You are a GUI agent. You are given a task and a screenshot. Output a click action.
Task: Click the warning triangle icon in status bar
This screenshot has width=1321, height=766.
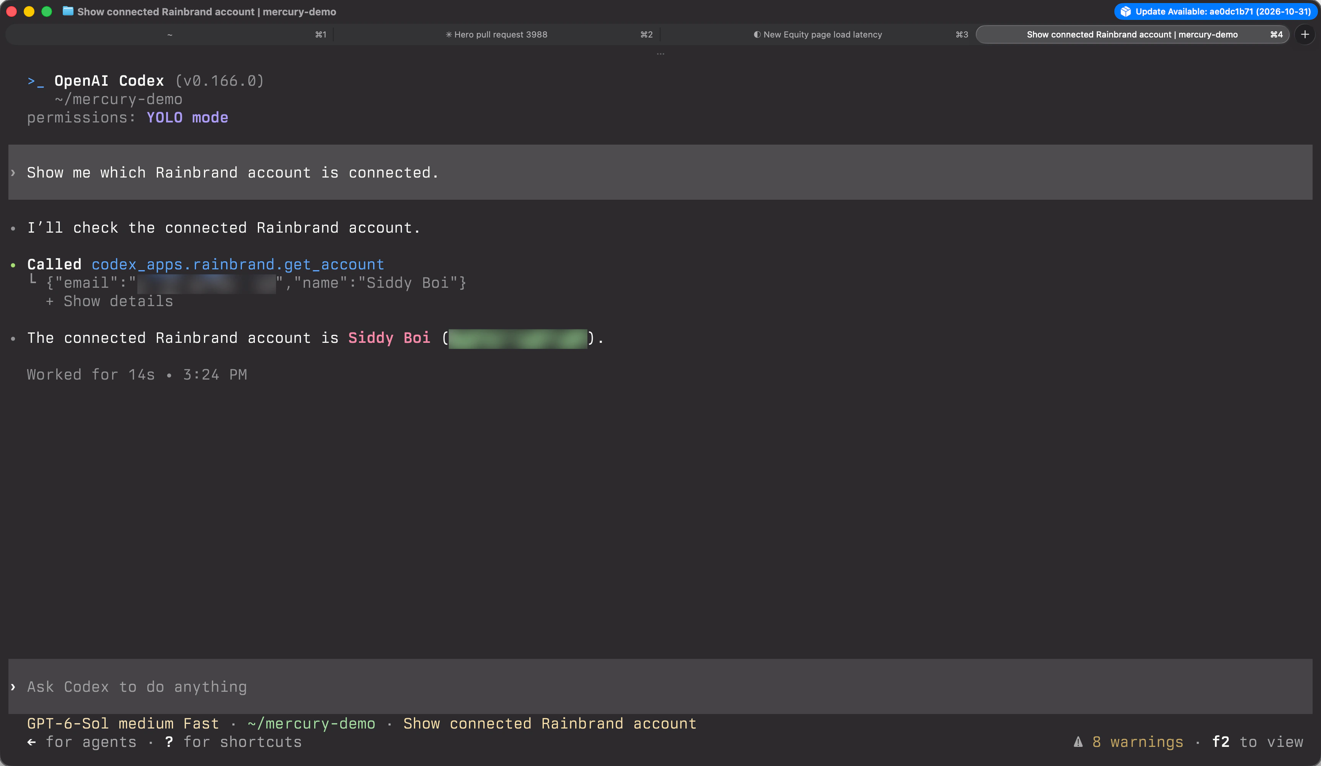click(x=1078, y=742)
